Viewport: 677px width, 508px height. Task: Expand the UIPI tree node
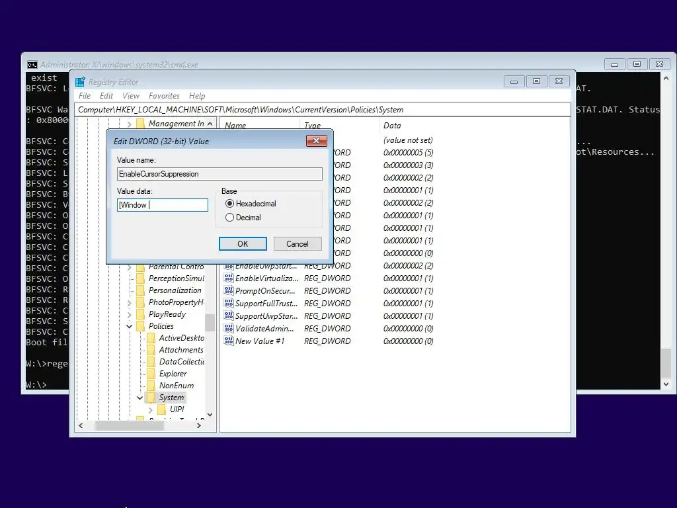[x=150, y=409]
